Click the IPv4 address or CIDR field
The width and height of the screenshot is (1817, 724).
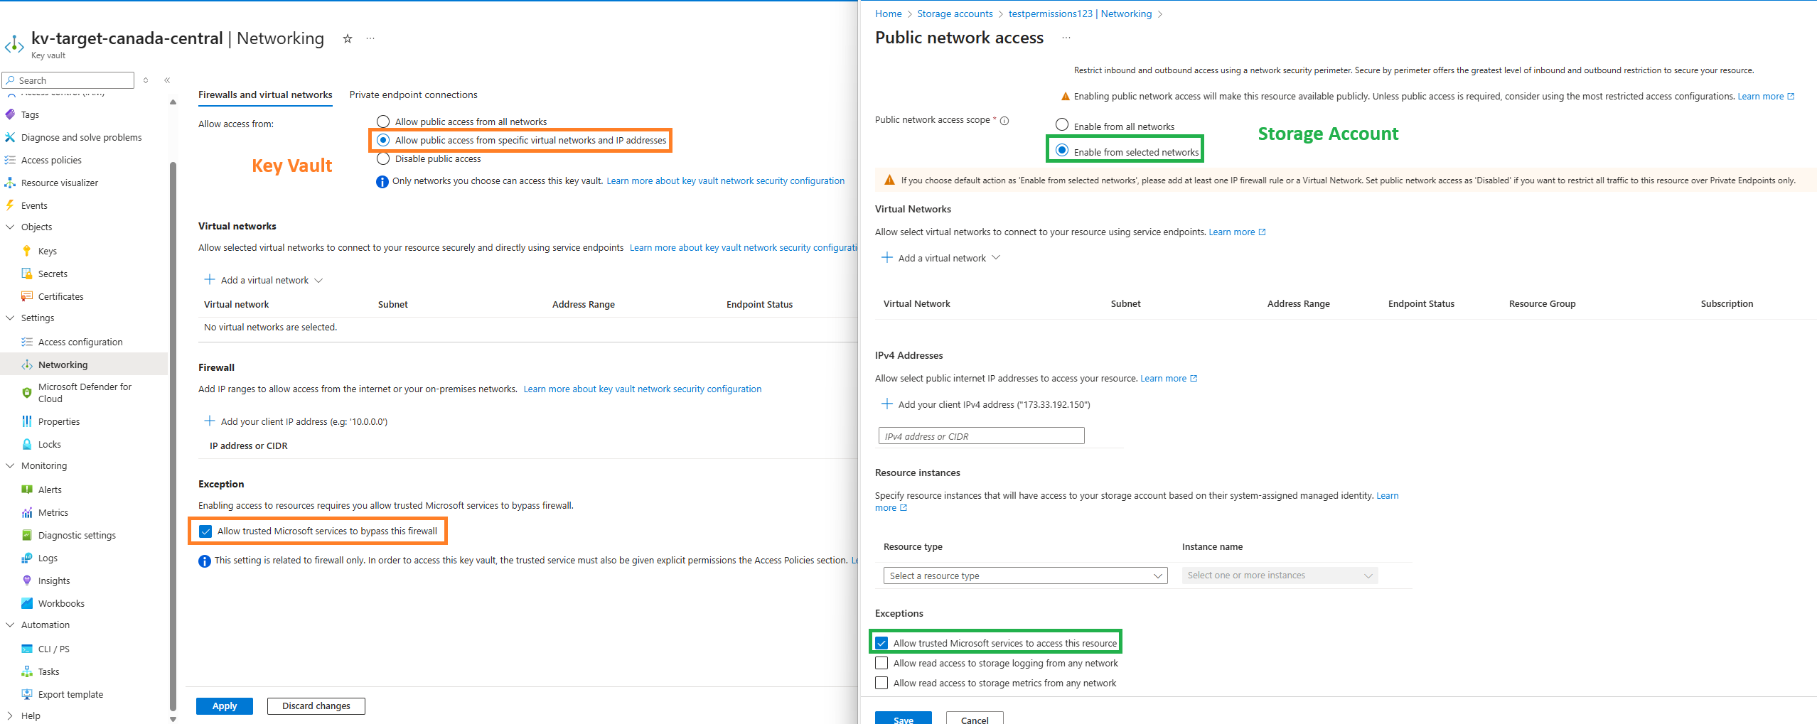pyautogui.click(x=981, y=436)
